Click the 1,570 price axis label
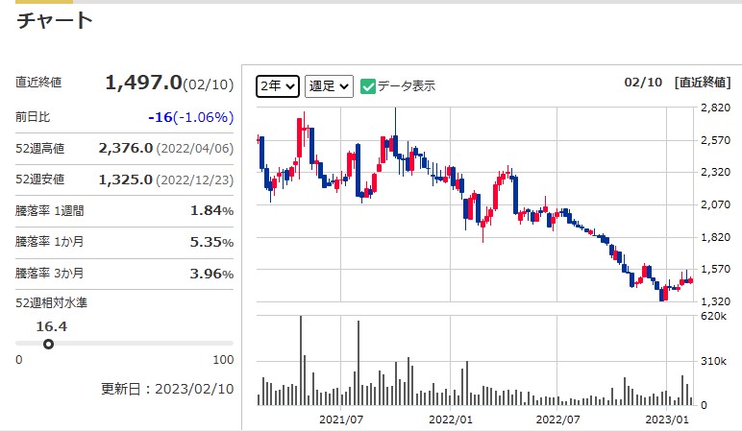Screen dimensions: 742x431 [x=715, y=269]
